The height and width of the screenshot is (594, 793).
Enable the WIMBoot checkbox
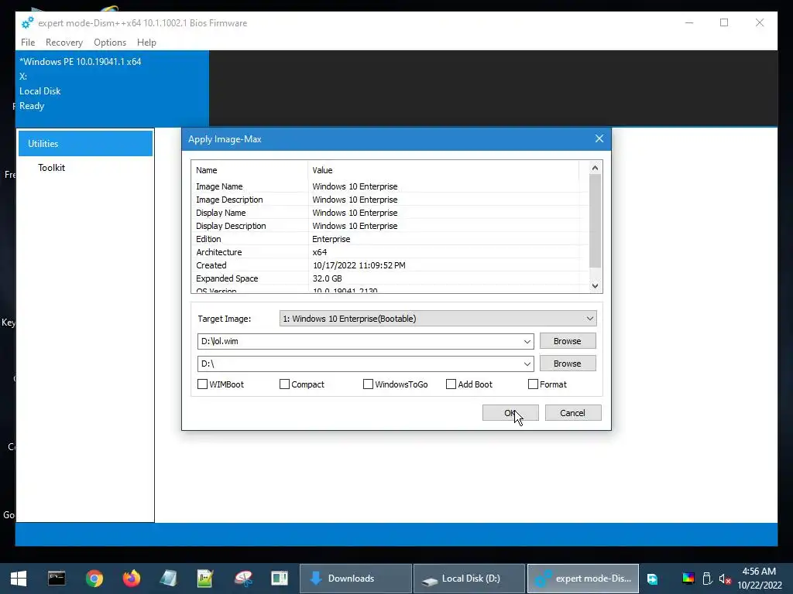pos(202,384)
